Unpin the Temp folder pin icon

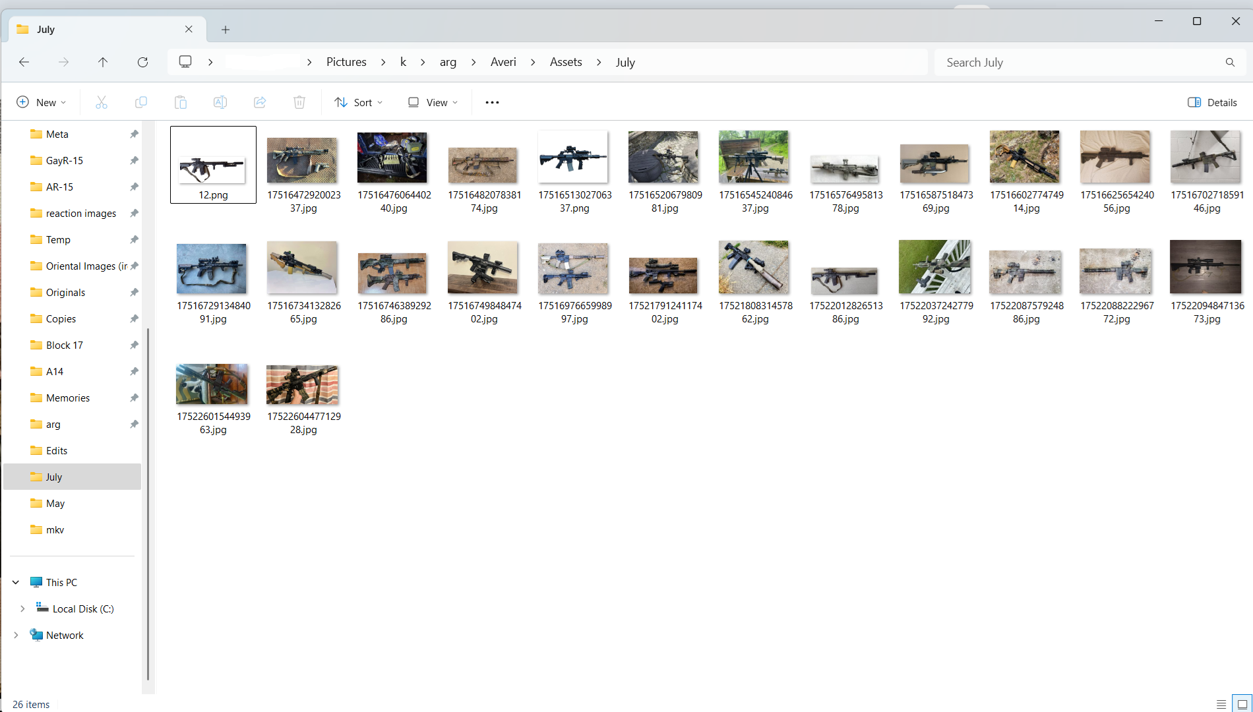click(x=134, y=239)
